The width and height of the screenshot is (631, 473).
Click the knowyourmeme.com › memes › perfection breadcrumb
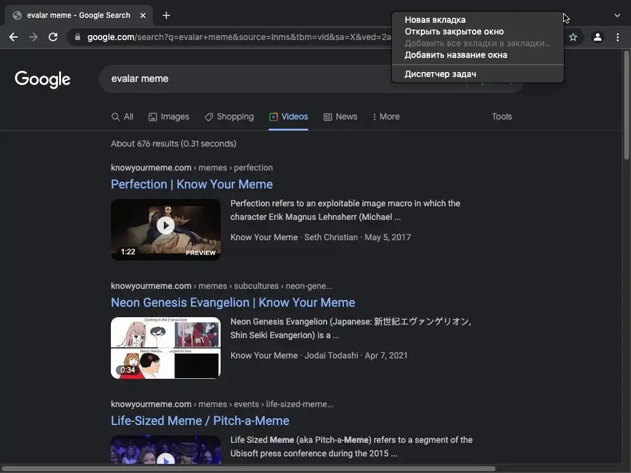tap(192, 168)
